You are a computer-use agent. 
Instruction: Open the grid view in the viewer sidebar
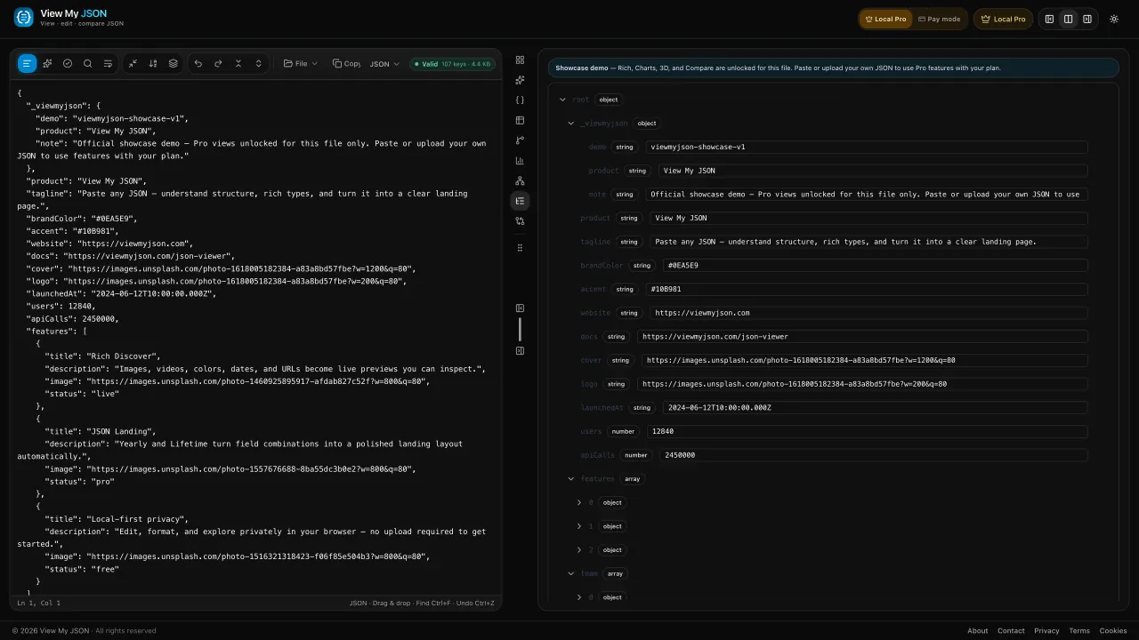click(520, 60)
